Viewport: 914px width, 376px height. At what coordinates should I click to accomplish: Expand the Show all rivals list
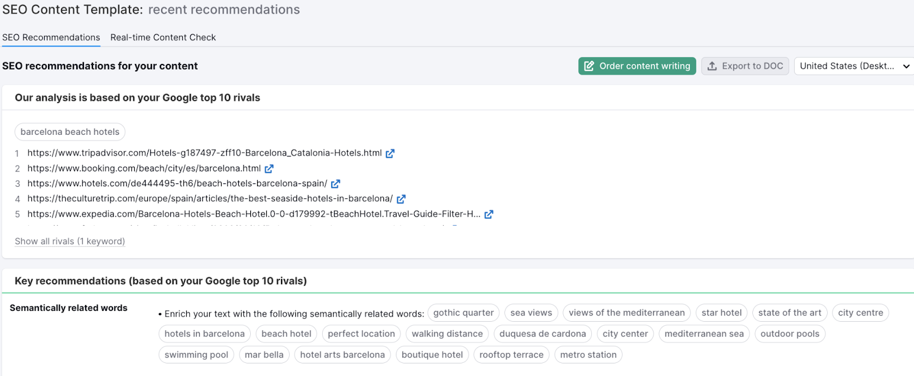70,241
